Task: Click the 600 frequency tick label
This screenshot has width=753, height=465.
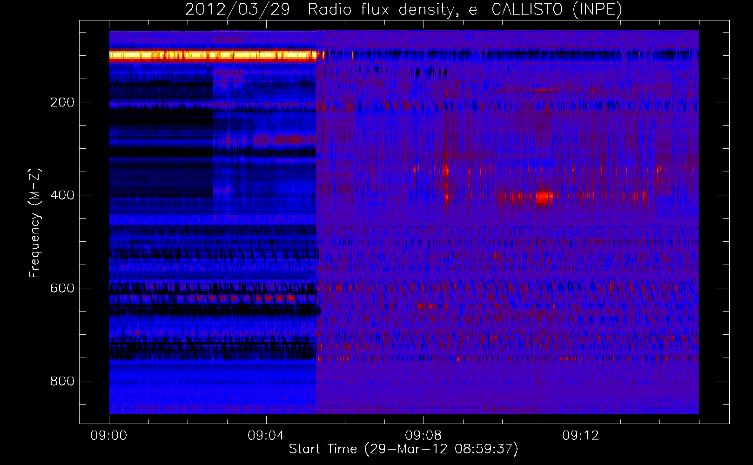Action: (x=62, y=288)
